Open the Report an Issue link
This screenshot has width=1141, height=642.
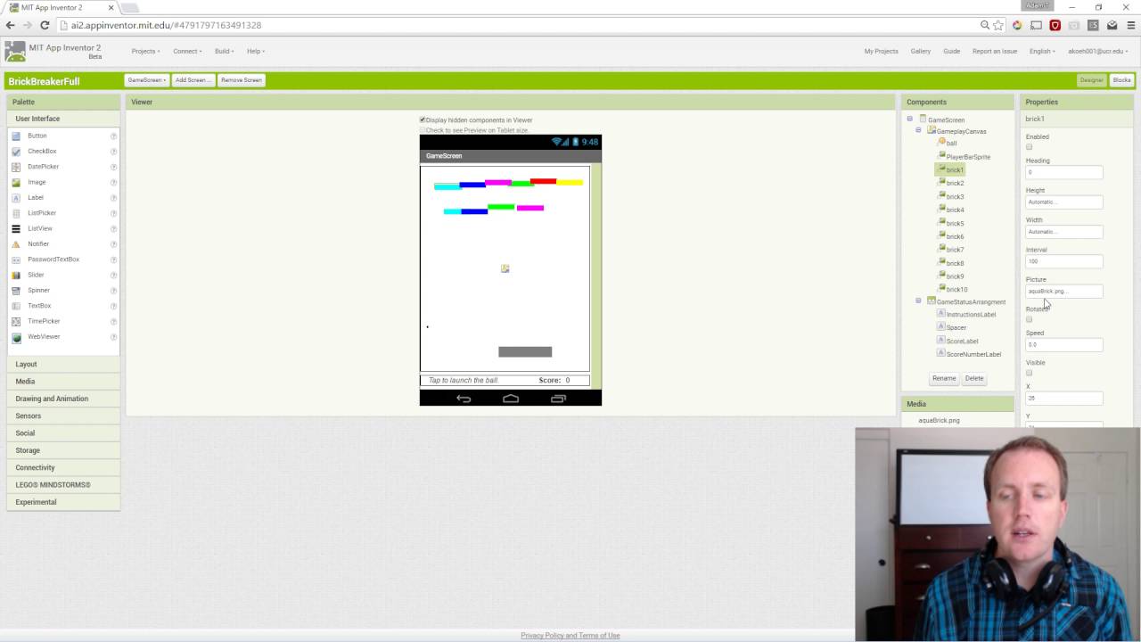click(x=995, y=51)
